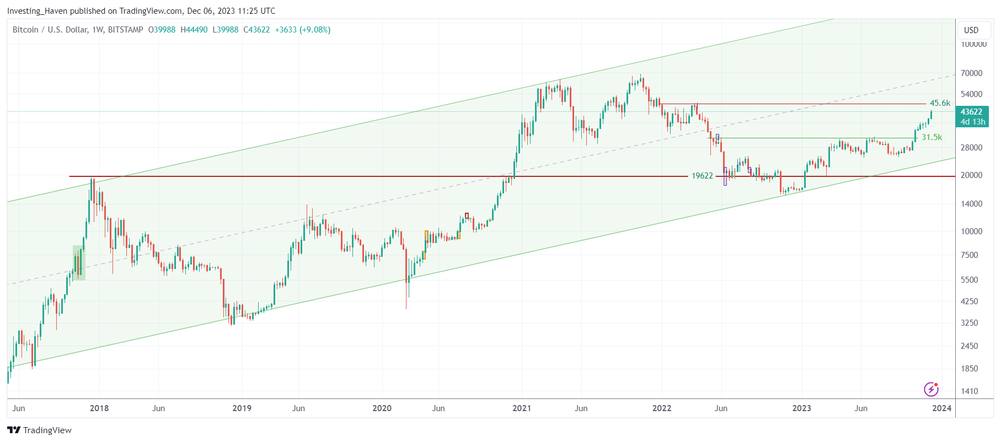Click the Bitcoin / U.S. Dollar symbol title

click(50, 30)
